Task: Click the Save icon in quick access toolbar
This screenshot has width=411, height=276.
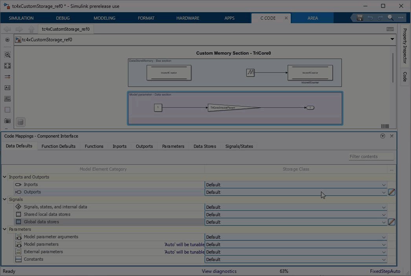Action: pyautogui.click(x=360, y=18)
